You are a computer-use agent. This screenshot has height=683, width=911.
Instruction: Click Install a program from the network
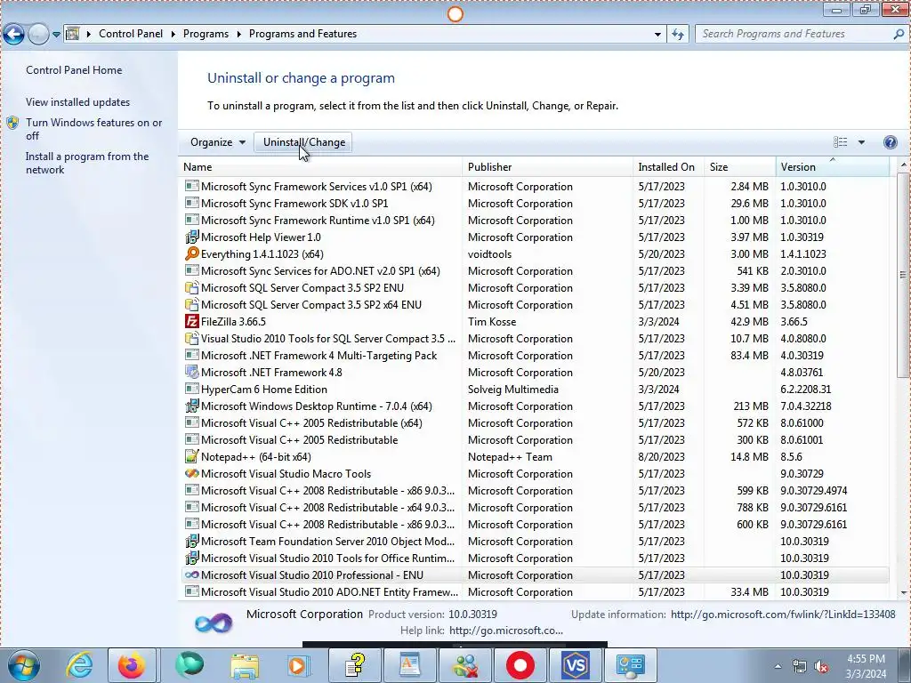click(x=87, y=164)
